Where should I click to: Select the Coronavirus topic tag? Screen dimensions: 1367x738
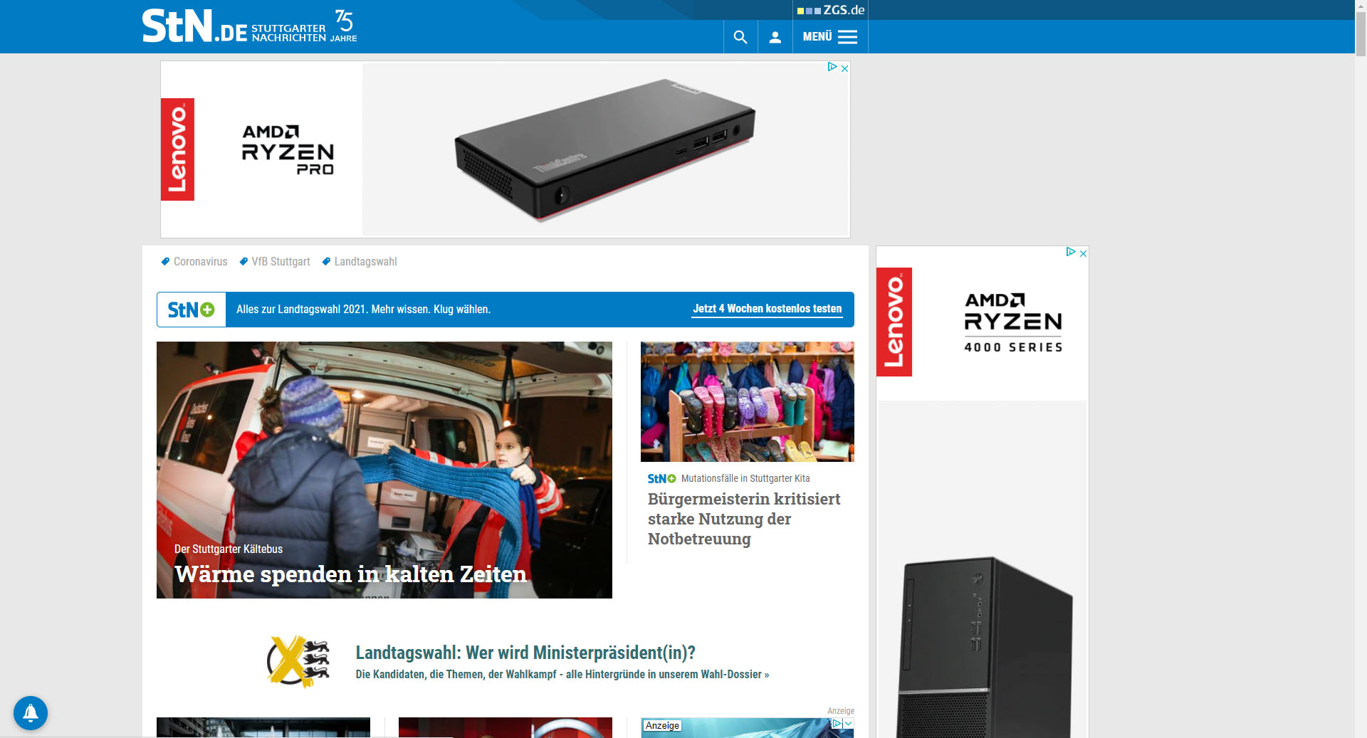[x=199, y=261]
